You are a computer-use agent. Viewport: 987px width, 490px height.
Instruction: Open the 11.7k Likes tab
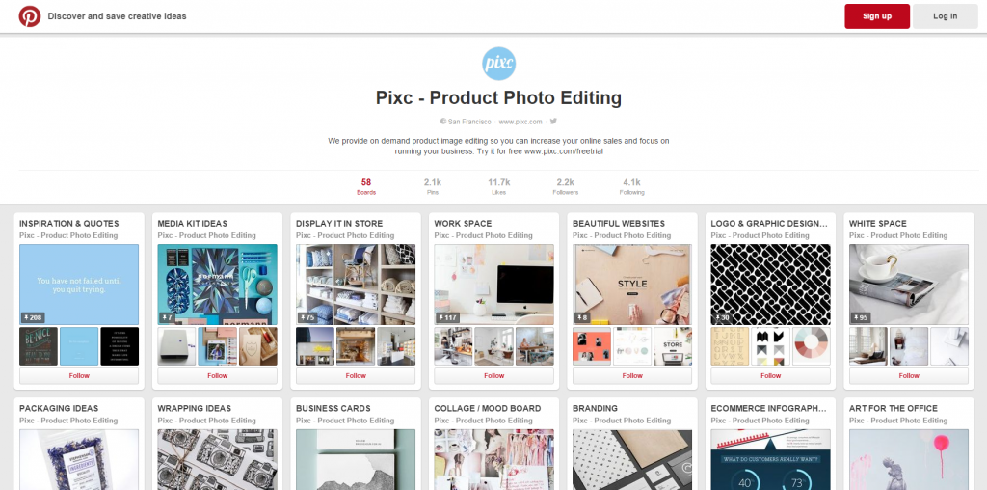point(498,186)
